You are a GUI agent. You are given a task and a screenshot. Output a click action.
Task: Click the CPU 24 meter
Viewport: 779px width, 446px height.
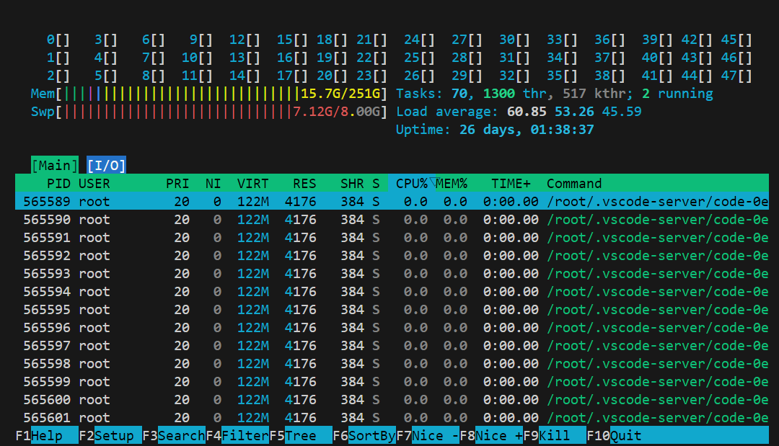[419, 40]
